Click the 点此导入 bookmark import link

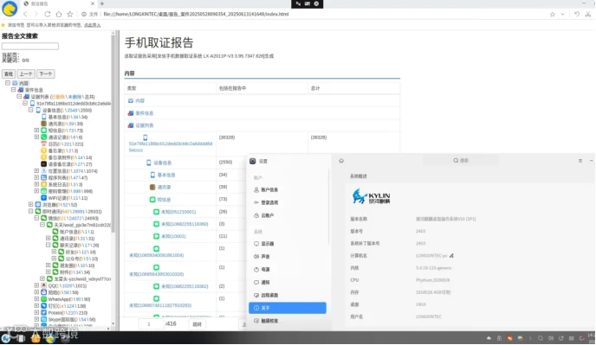[x=93, y=25]
